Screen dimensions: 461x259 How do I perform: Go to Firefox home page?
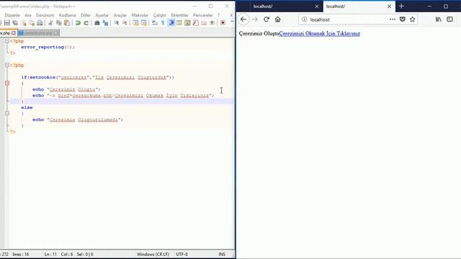pos(278,19)
